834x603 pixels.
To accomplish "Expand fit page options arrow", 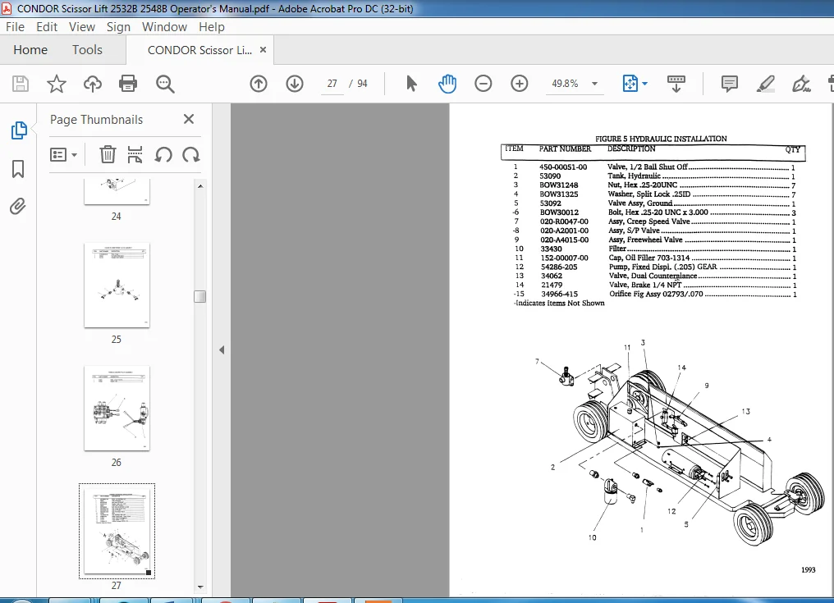I will [644, 84].
